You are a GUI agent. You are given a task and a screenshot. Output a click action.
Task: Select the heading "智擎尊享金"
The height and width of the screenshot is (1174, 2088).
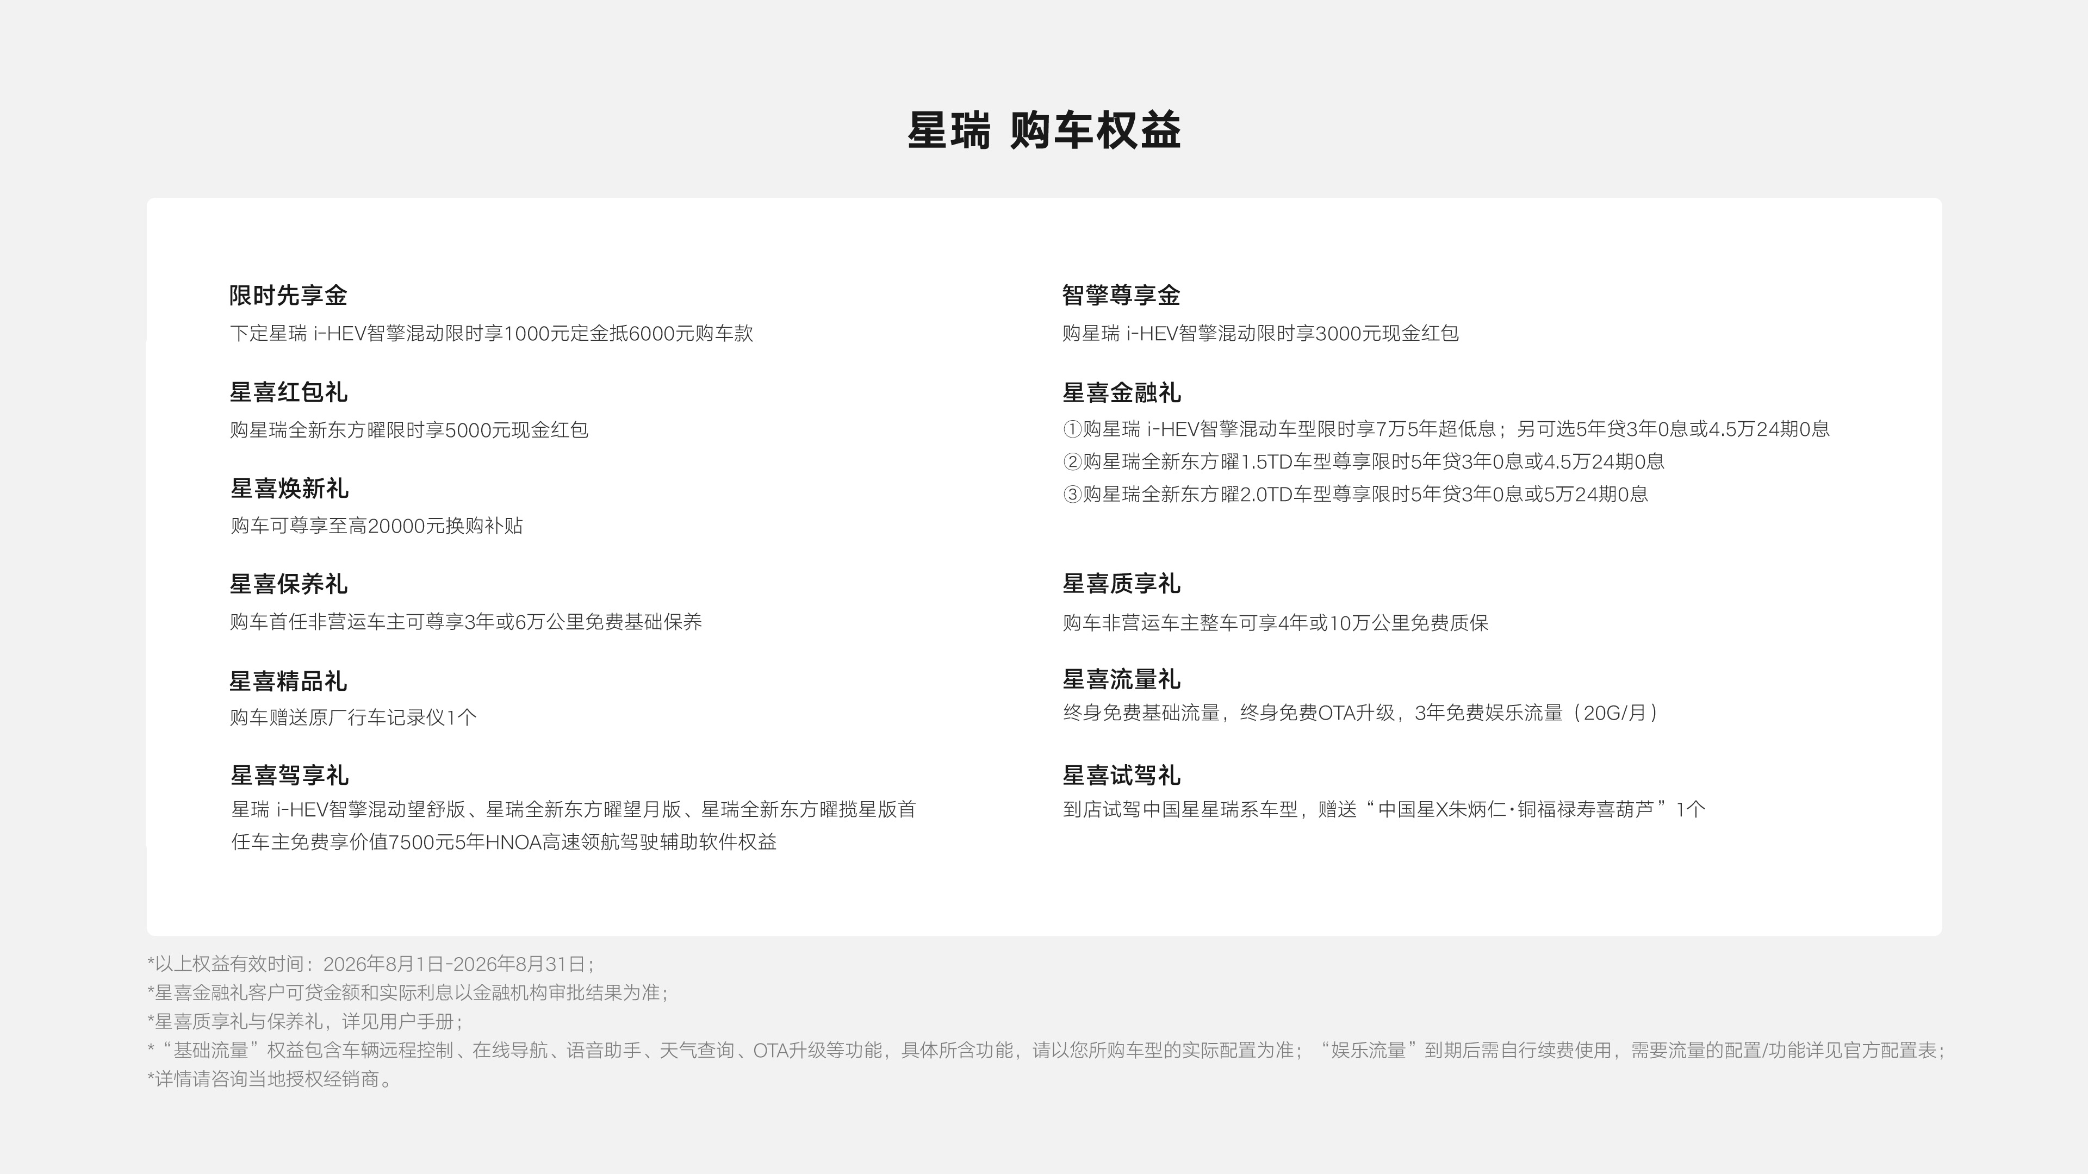pyautogui.click(x=1121, y=295)
